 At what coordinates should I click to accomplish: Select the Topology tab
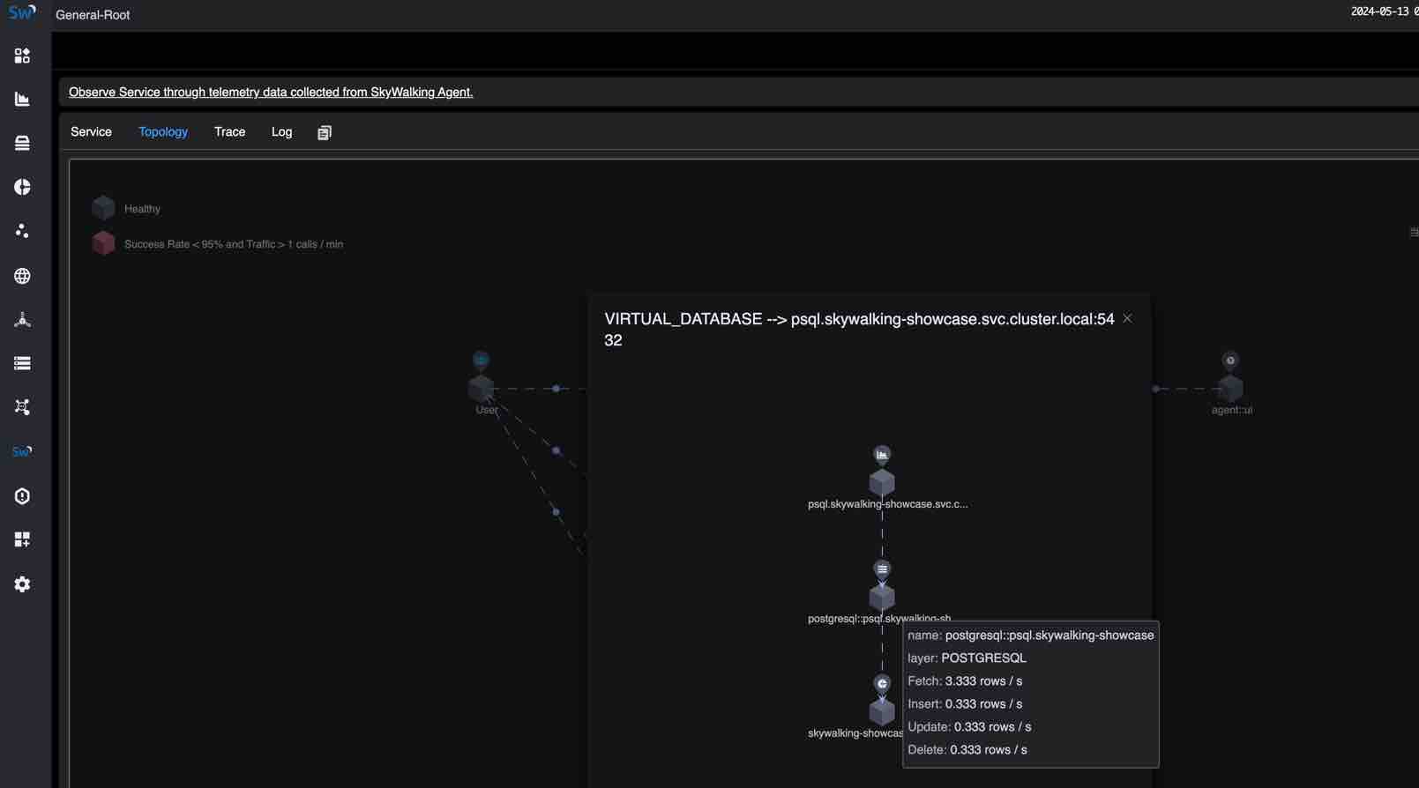163,132
